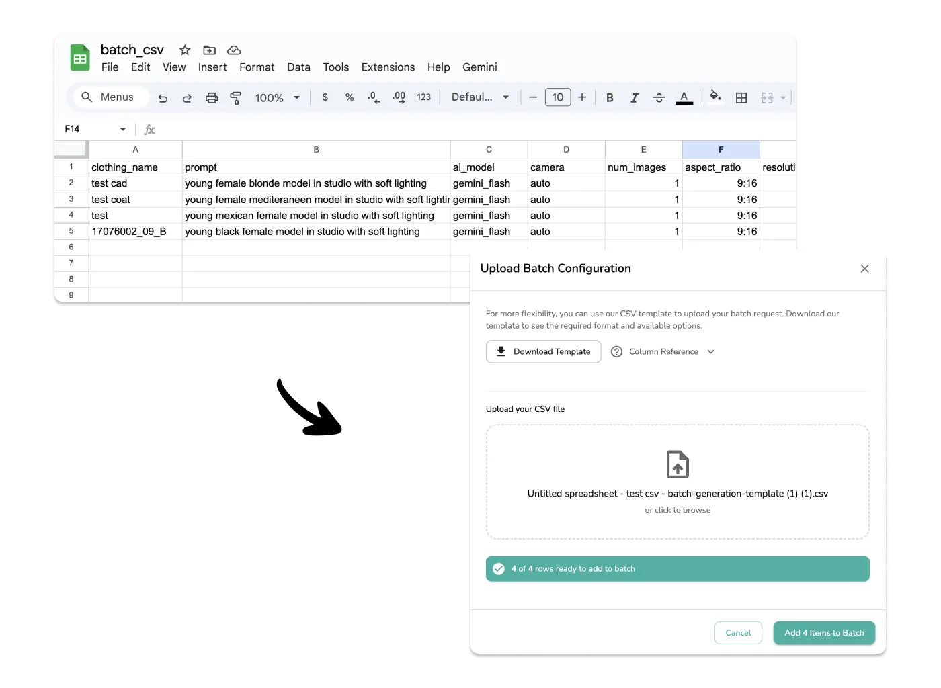This screenshot has height=688, width=941.
Task: Open the Borders tool
Action: click(741, 97)
